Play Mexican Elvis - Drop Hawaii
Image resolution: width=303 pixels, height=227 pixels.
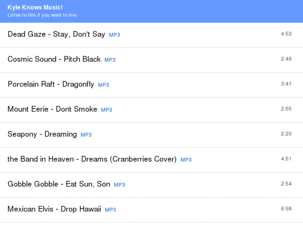coord(54,209)
